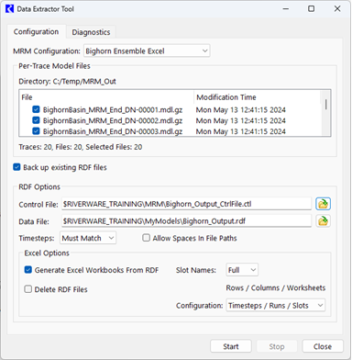
Task: Expand the Timesteps / Runs / Slots configuration dropdown
Action: click(x=276, y=306)
